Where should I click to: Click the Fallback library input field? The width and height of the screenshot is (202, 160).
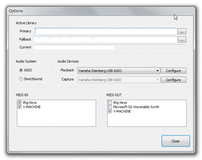(x=105, y=39)
